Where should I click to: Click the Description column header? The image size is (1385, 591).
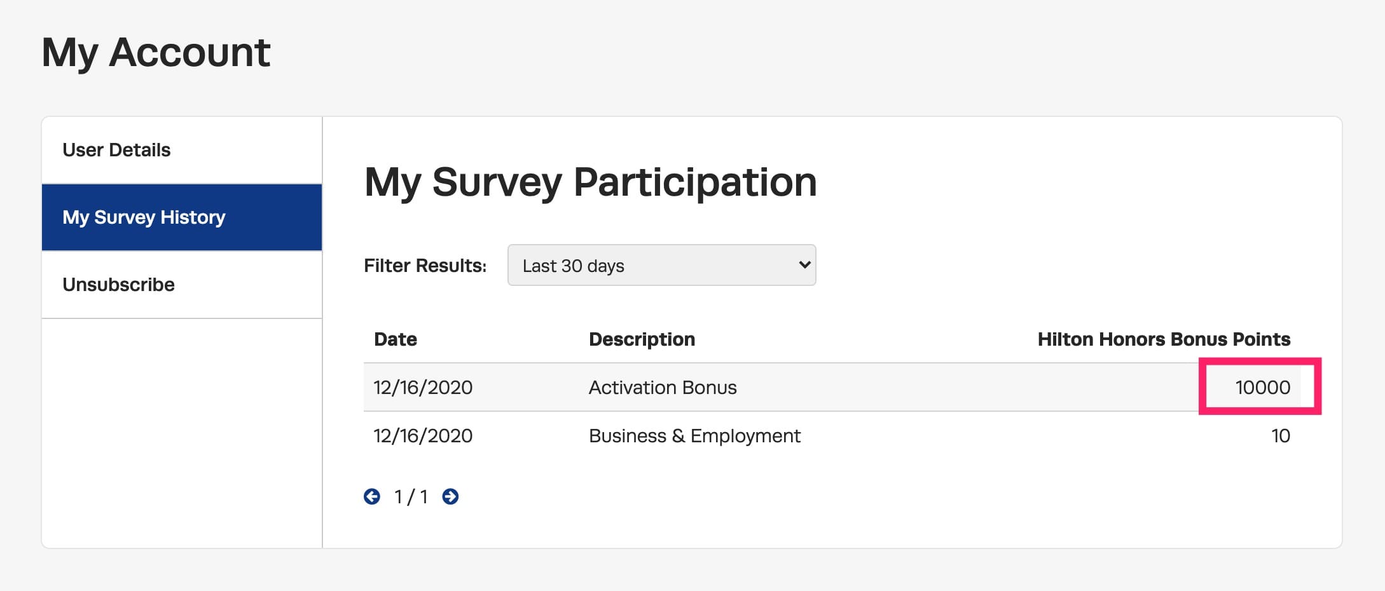click(642, 339)
